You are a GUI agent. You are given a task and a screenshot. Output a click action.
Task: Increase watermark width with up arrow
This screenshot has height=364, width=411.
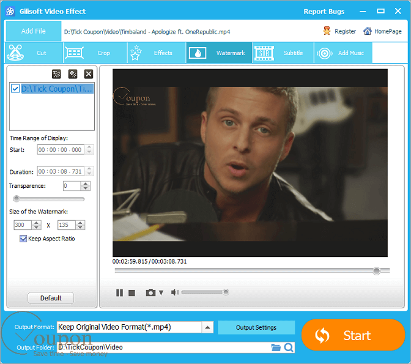(37, 223)
